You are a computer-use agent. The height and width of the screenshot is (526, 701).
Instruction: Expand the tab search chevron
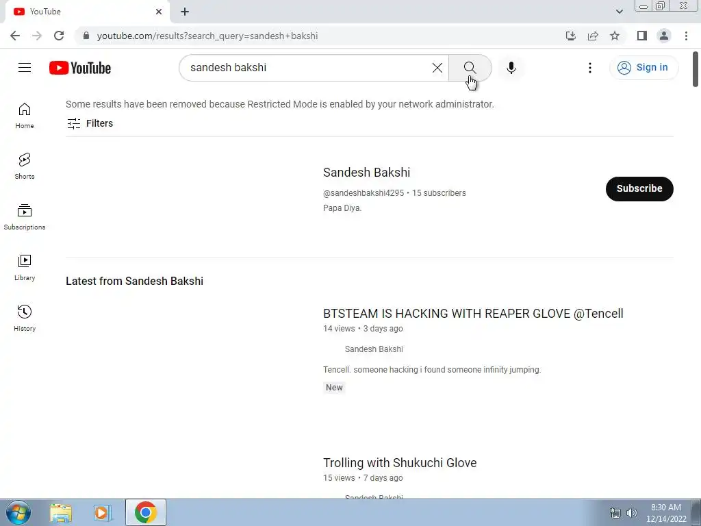619,12
